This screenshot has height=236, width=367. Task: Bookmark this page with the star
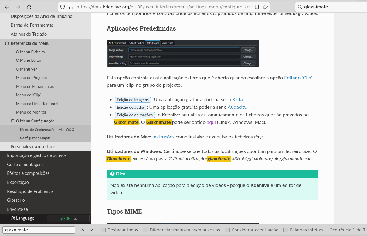(265, 7)
